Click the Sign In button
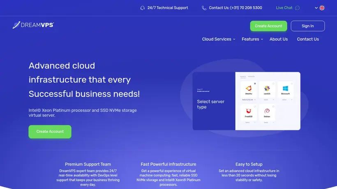The width and height of the screenshot is (337, 189). point(308,26)
